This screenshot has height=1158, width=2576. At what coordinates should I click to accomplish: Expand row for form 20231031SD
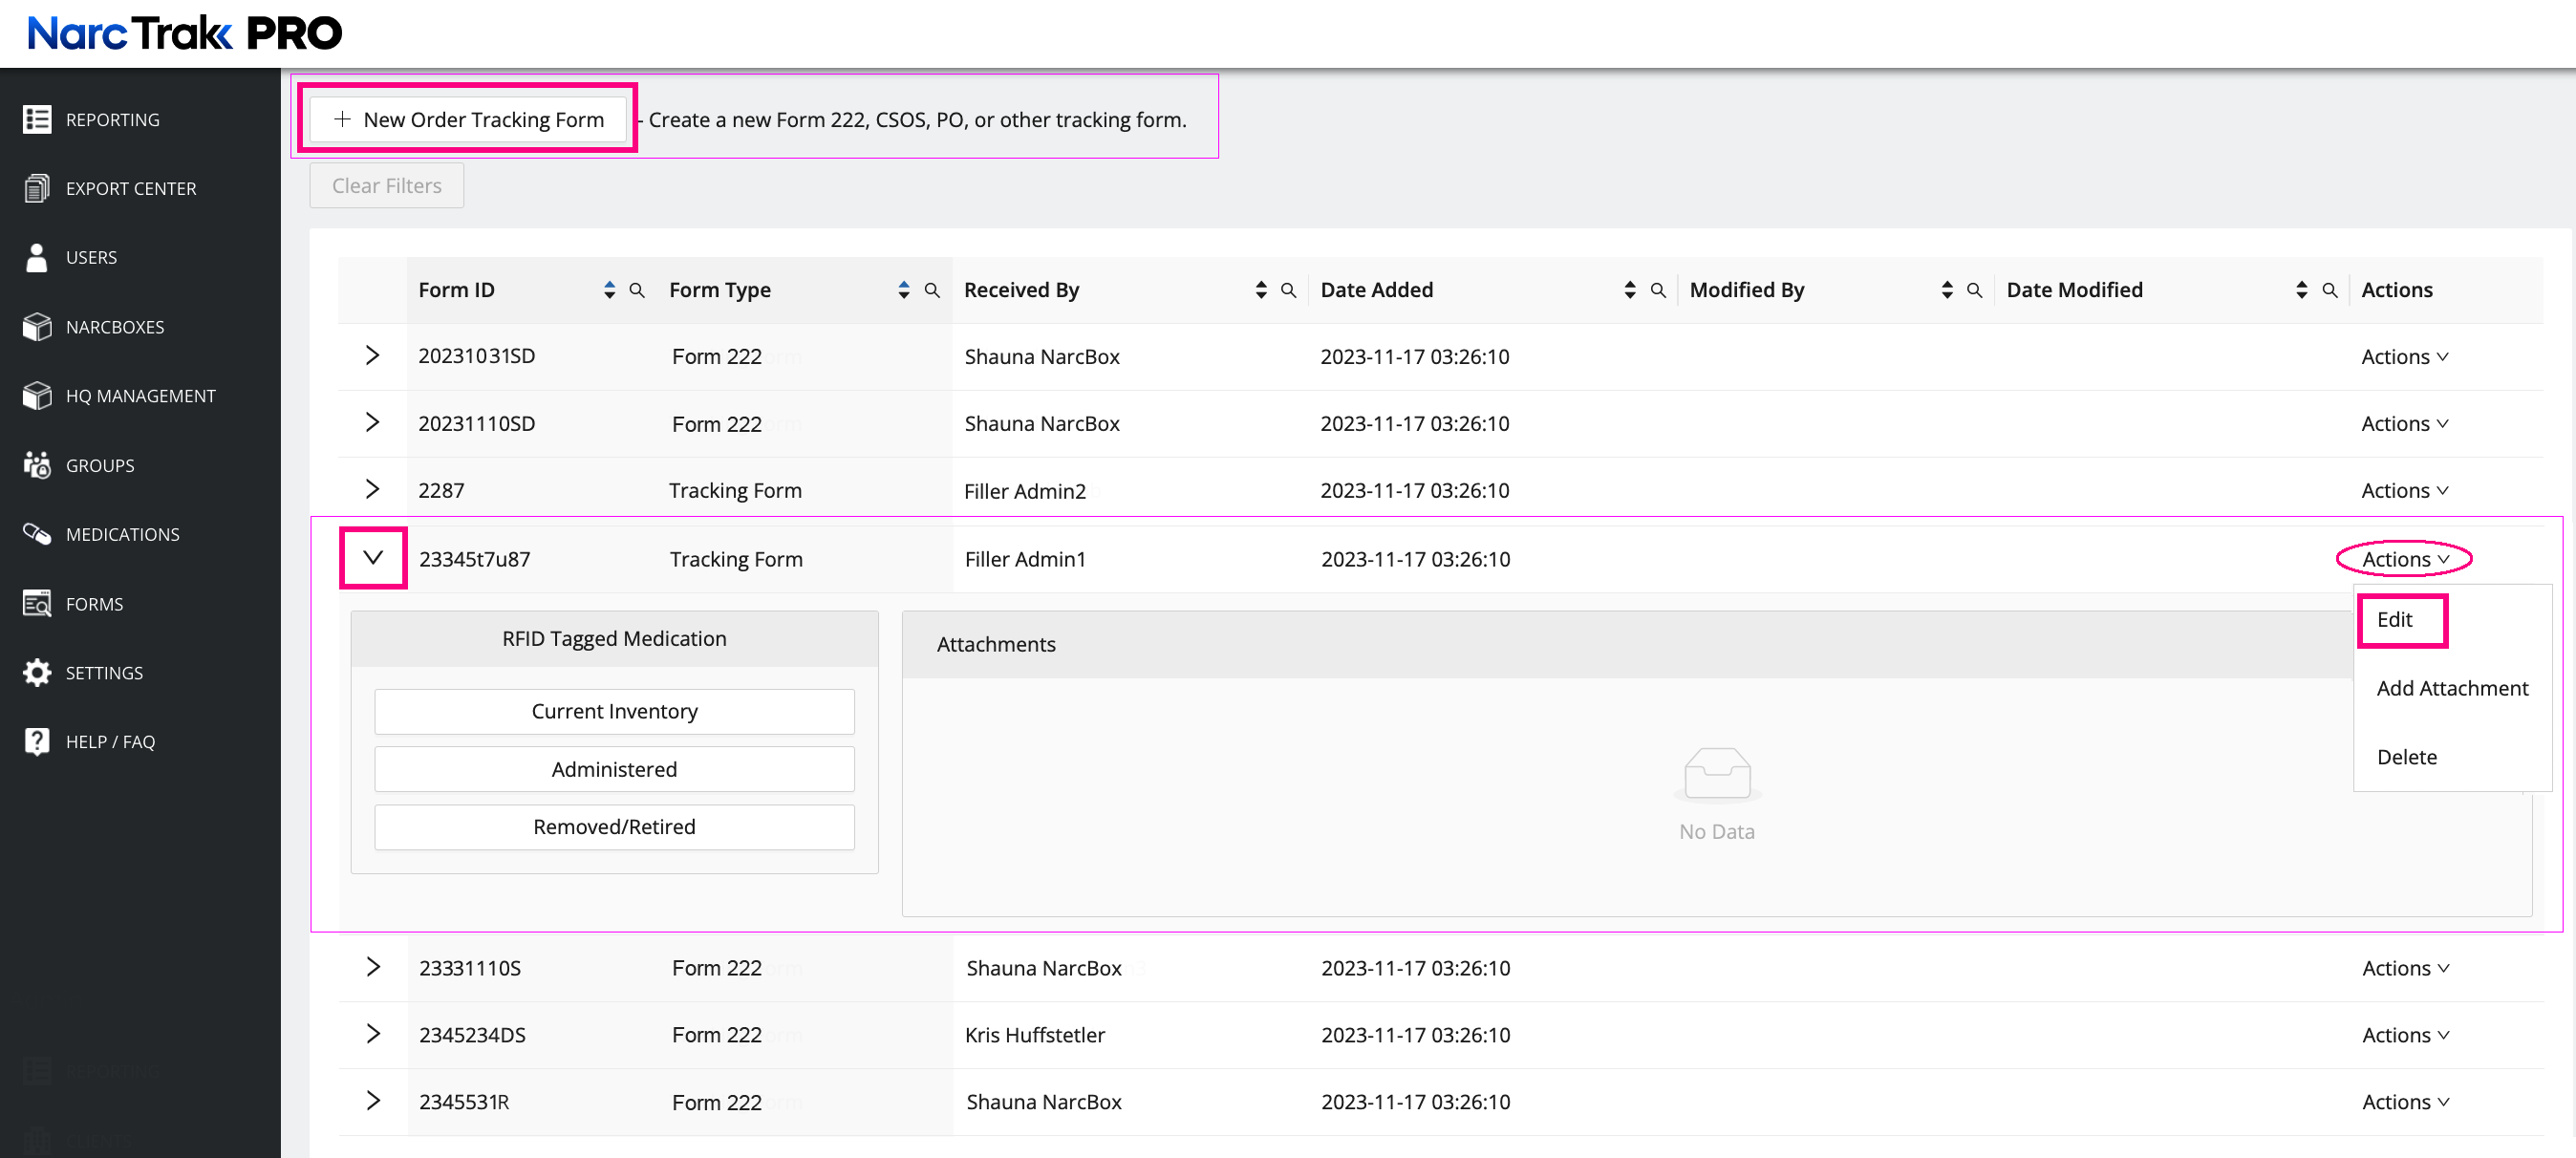(x=372, y=356)
